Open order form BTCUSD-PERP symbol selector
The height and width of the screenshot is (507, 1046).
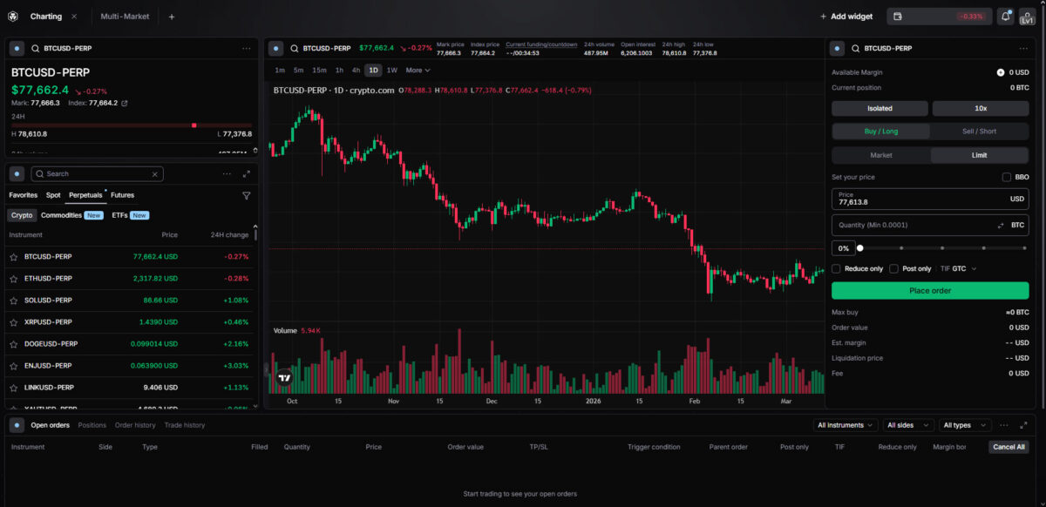pos(882,49)
